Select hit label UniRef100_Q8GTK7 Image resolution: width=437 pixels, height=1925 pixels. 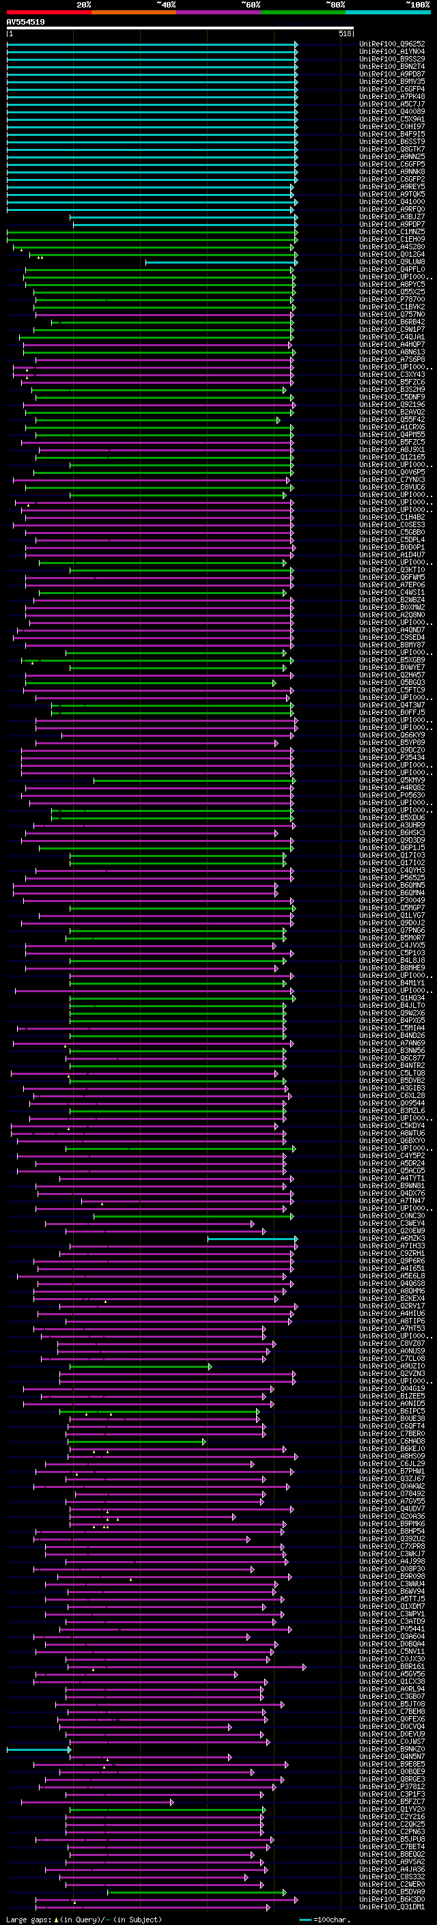392,149
